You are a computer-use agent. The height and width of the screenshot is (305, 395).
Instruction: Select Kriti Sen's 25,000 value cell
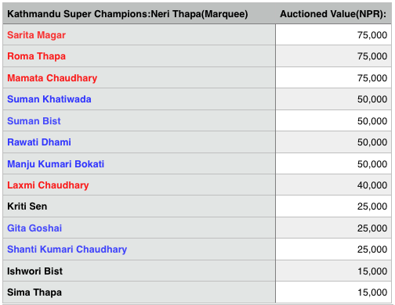click(x=333, y=206)
